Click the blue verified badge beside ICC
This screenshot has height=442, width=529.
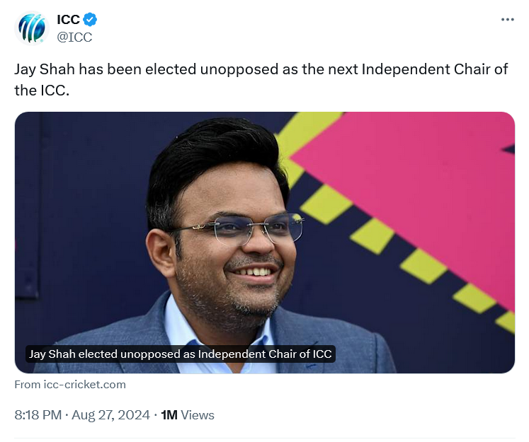click(x=91, y=20)
